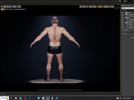Click the maximize viewport layout icon
134x100 pixels.
[x=117, y=8]
